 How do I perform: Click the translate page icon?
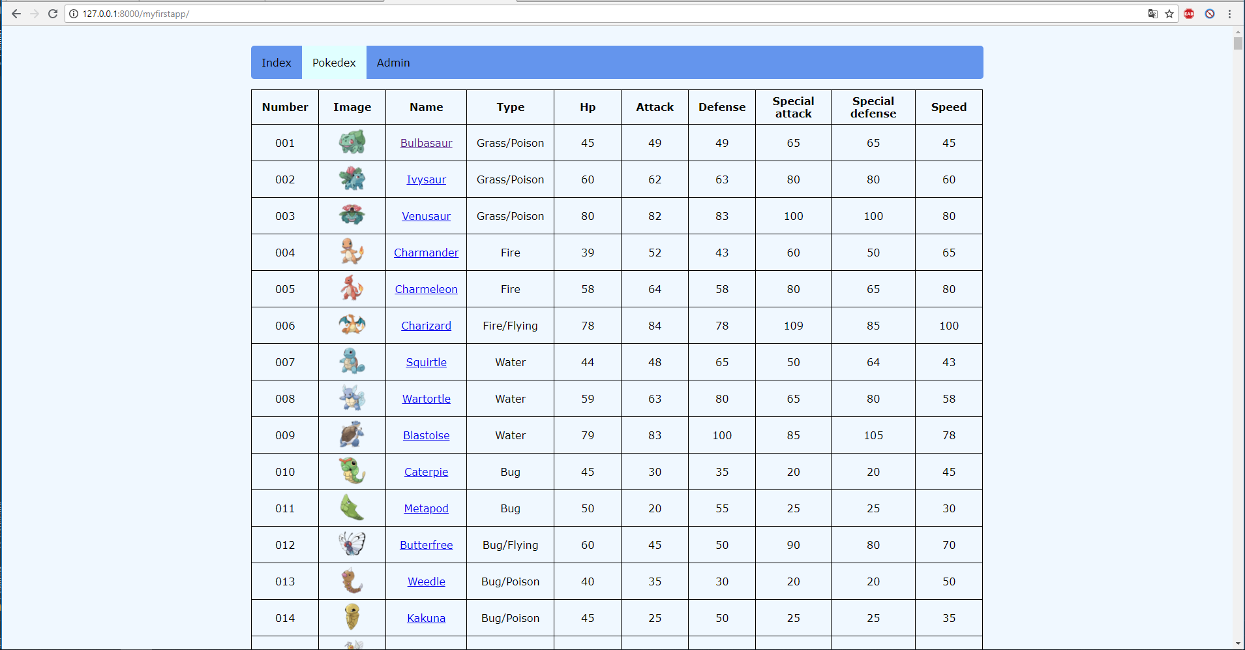coord(1153,14)
